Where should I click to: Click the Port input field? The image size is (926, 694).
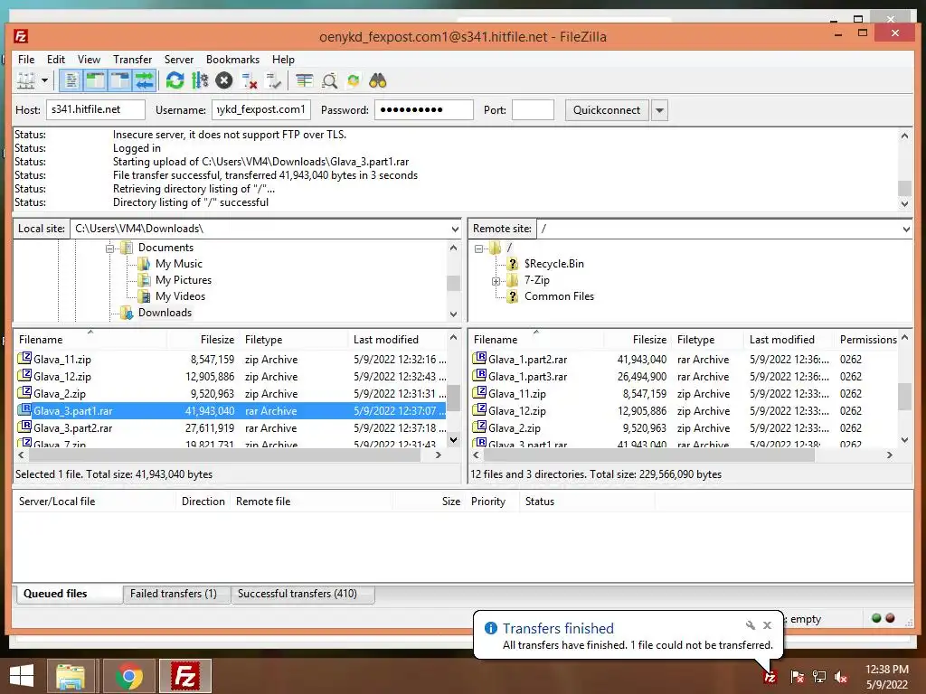[533, 109]
